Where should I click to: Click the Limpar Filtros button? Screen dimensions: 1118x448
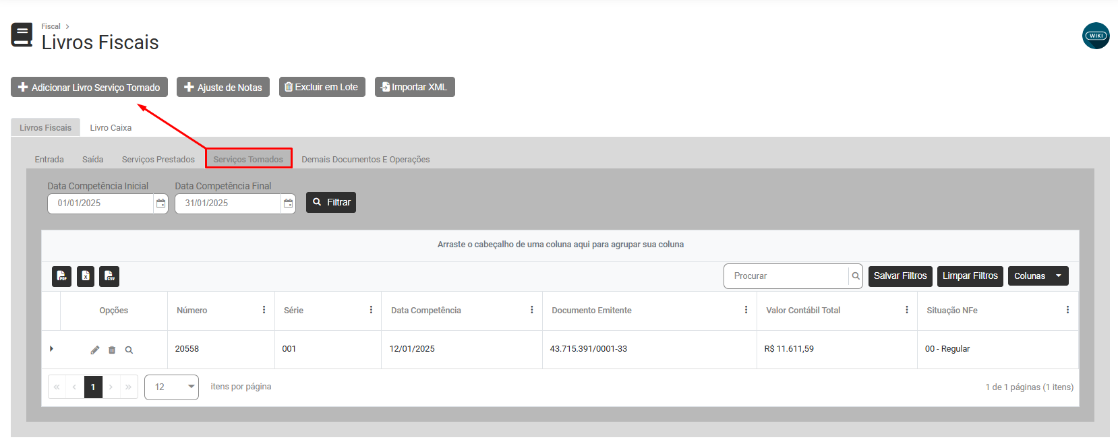(970, 276)
